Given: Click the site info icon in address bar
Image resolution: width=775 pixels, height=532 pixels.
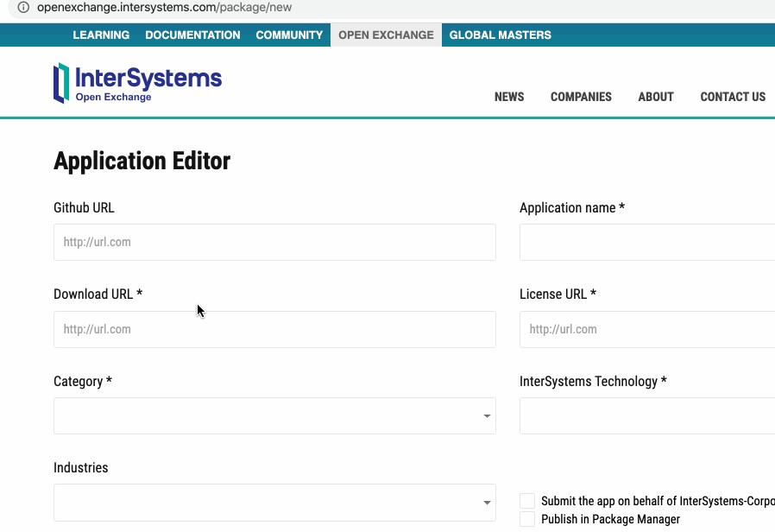Looking at the screenshot, I should [23, 7].
